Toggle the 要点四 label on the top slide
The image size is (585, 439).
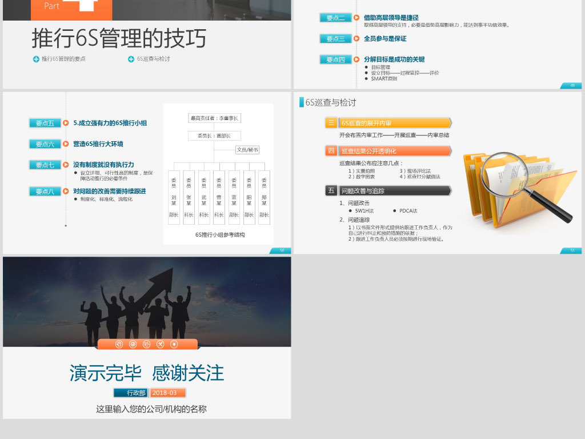pyautogui.click(x=335, y=59)
